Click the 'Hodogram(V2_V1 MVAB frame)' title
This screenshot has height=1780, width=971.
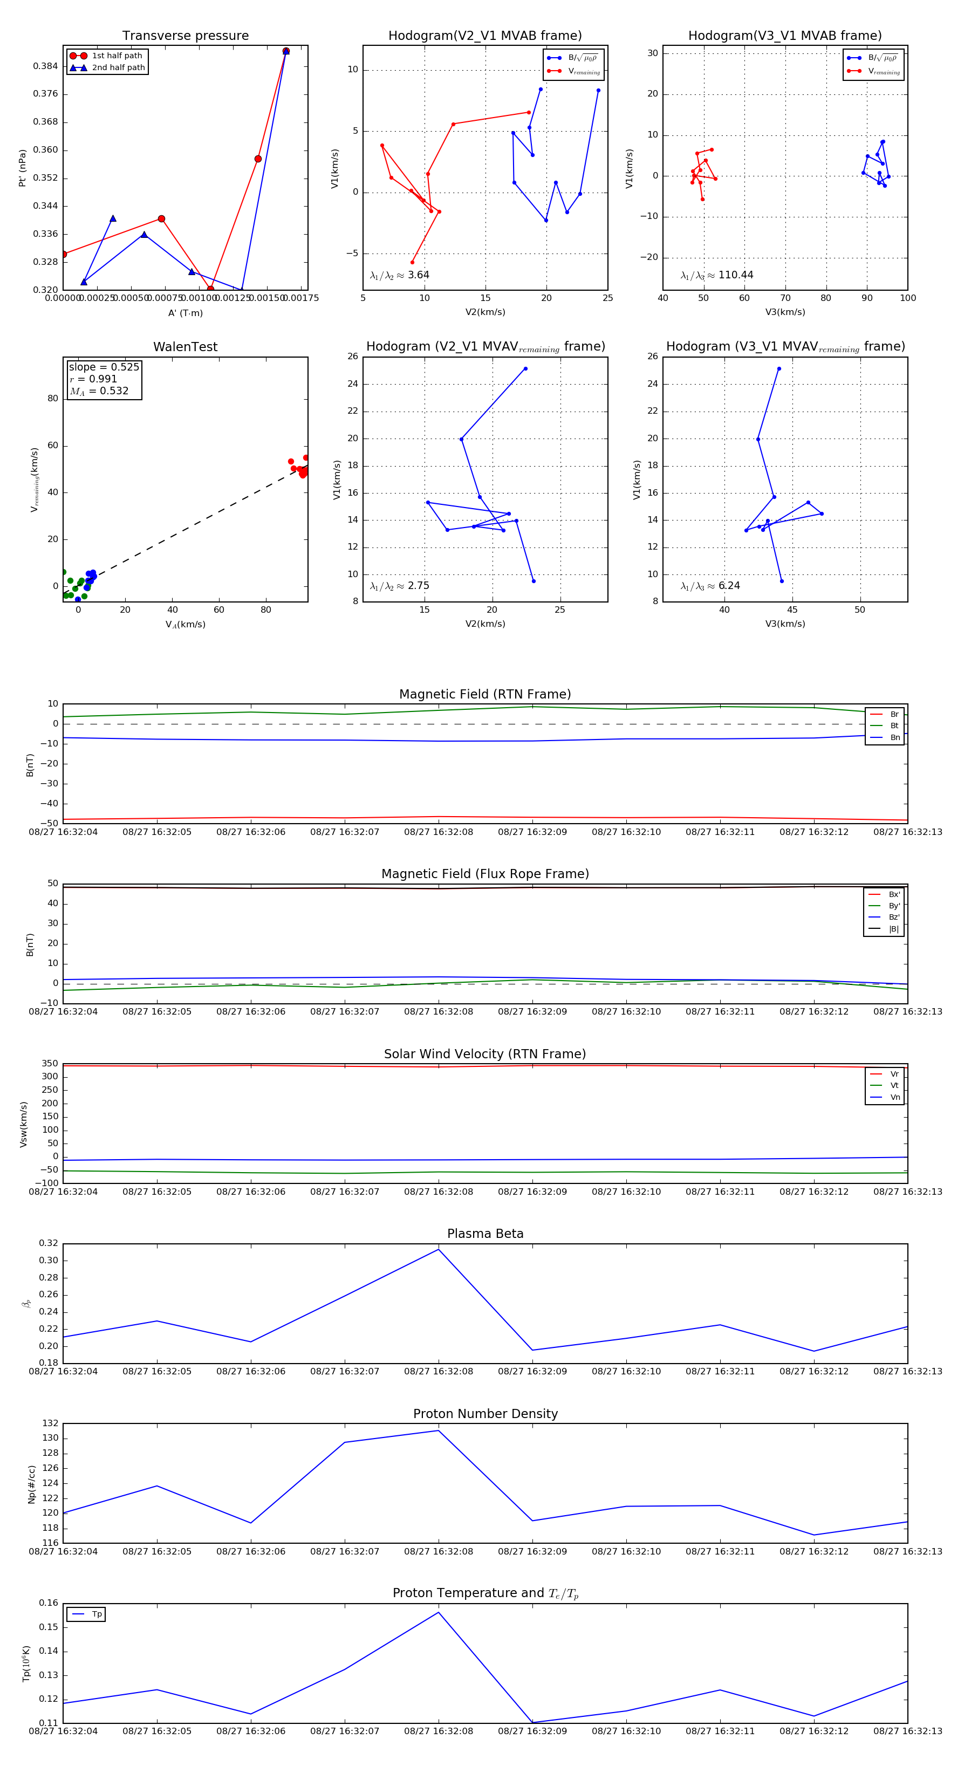pyautogui.click(x=485, y=36)
